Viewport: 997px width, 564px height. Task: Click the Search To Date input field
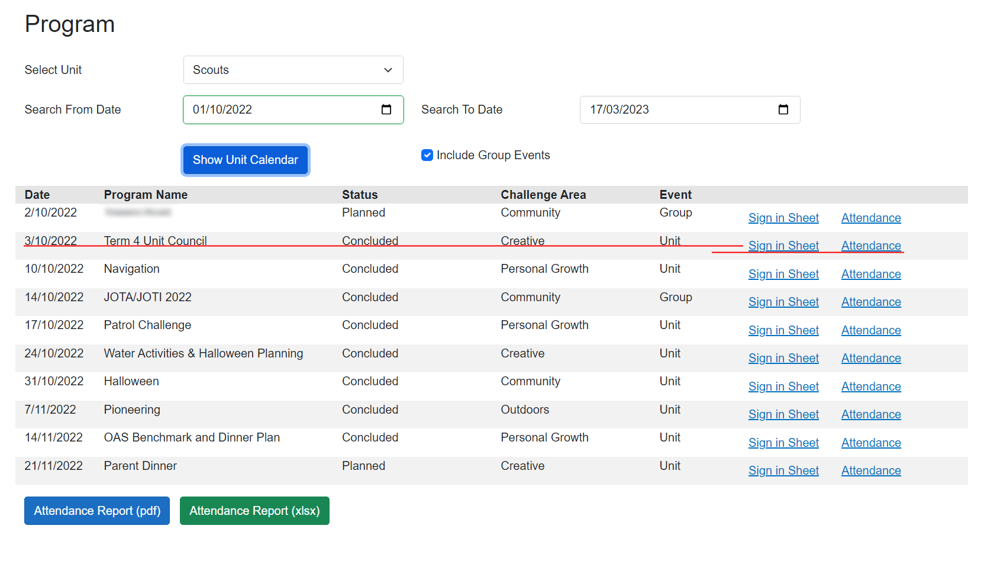coord(675,109)
